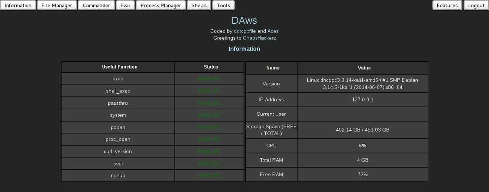
Task: Select the passthru function cell
Action: click(x=118, y=103)
